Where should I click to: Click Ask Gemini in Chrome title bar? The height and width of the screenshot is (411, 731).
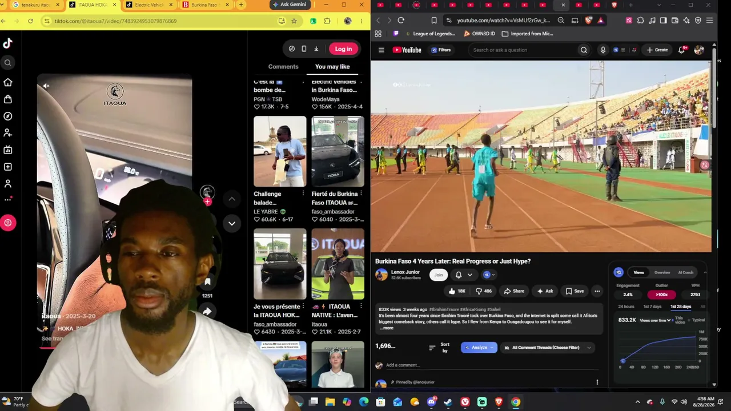(x=290, y=5)
